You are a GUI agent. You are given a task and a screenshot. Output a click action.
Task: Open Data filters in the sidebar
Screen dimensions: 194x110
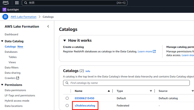12,67
